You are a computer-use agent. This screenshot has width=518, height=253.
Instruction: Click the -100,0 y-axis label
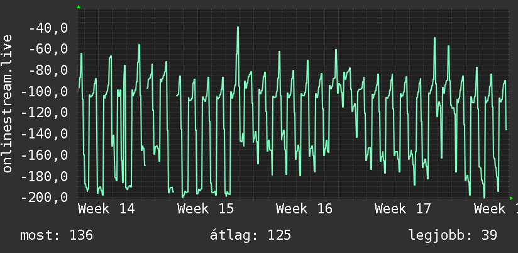[45, 92]
